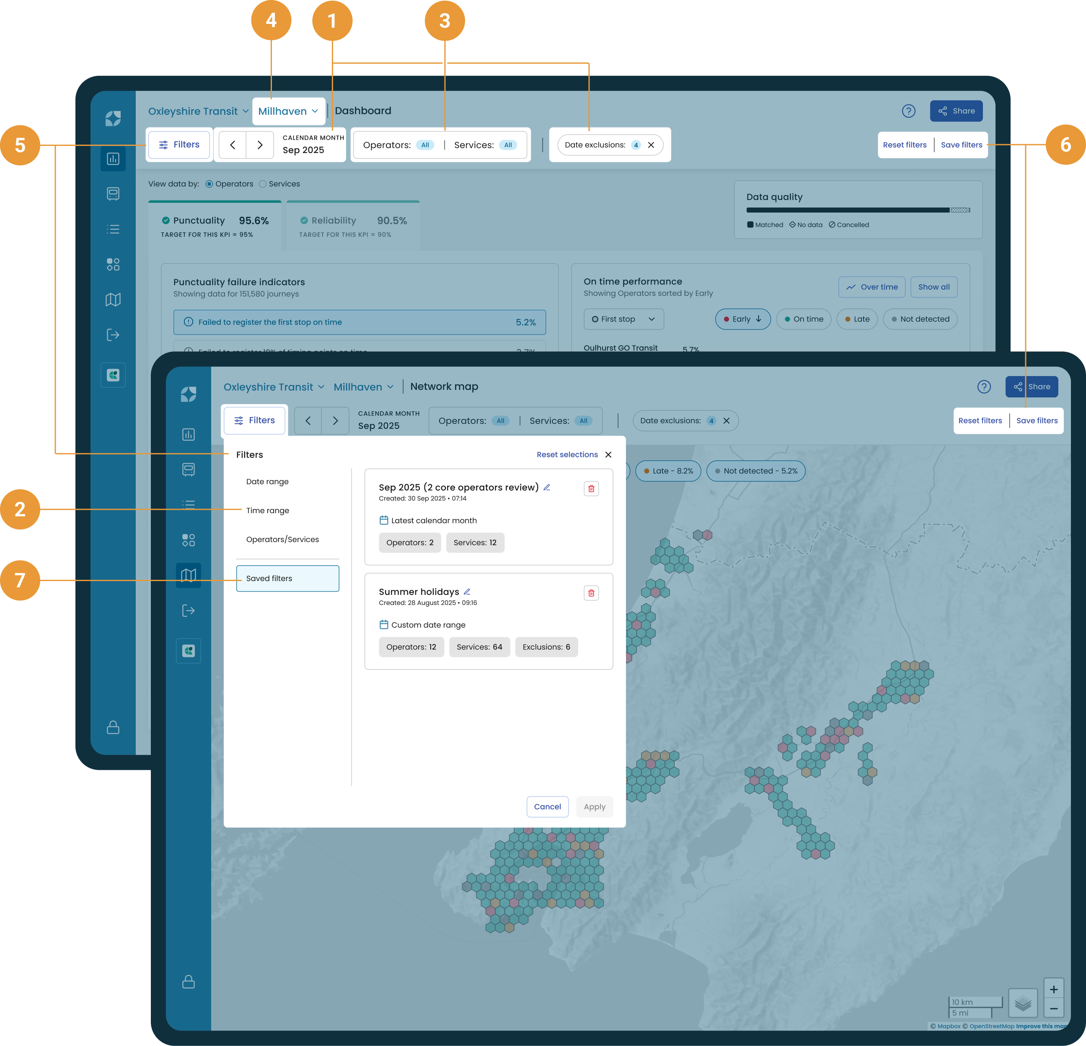Open Oxleyshire Transit dropdown on Network map
1086x1046 pixels.
point(274,387)
